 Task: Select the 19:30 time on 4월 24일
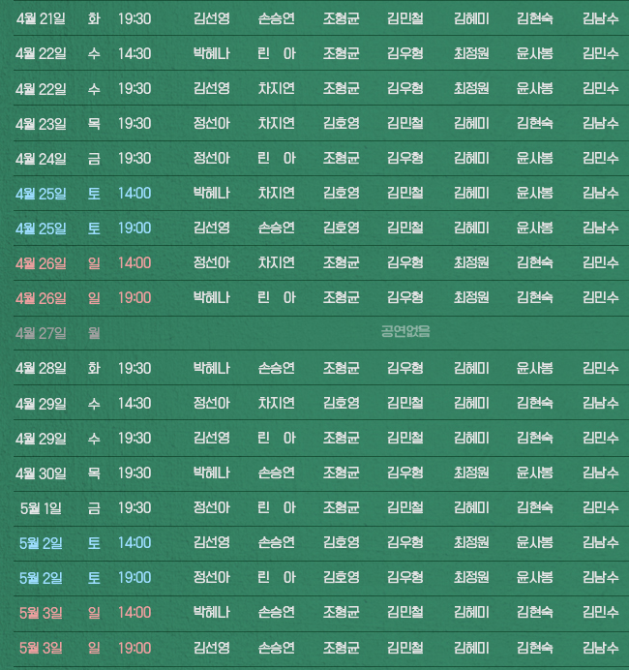[135, 158]
